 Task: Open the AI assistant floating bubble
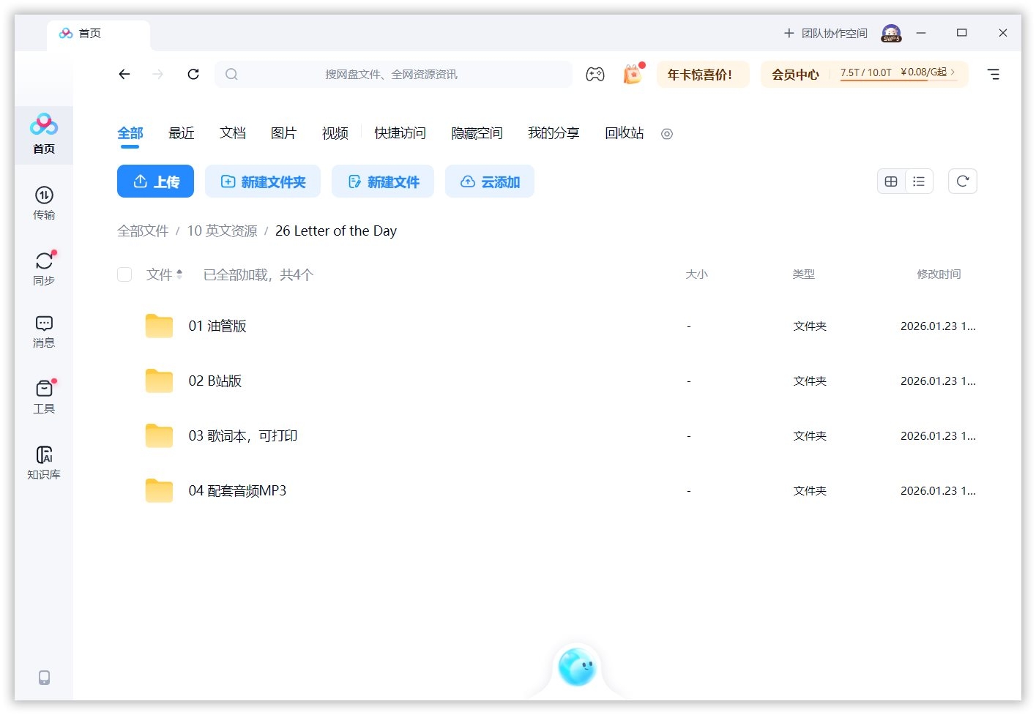578,667
